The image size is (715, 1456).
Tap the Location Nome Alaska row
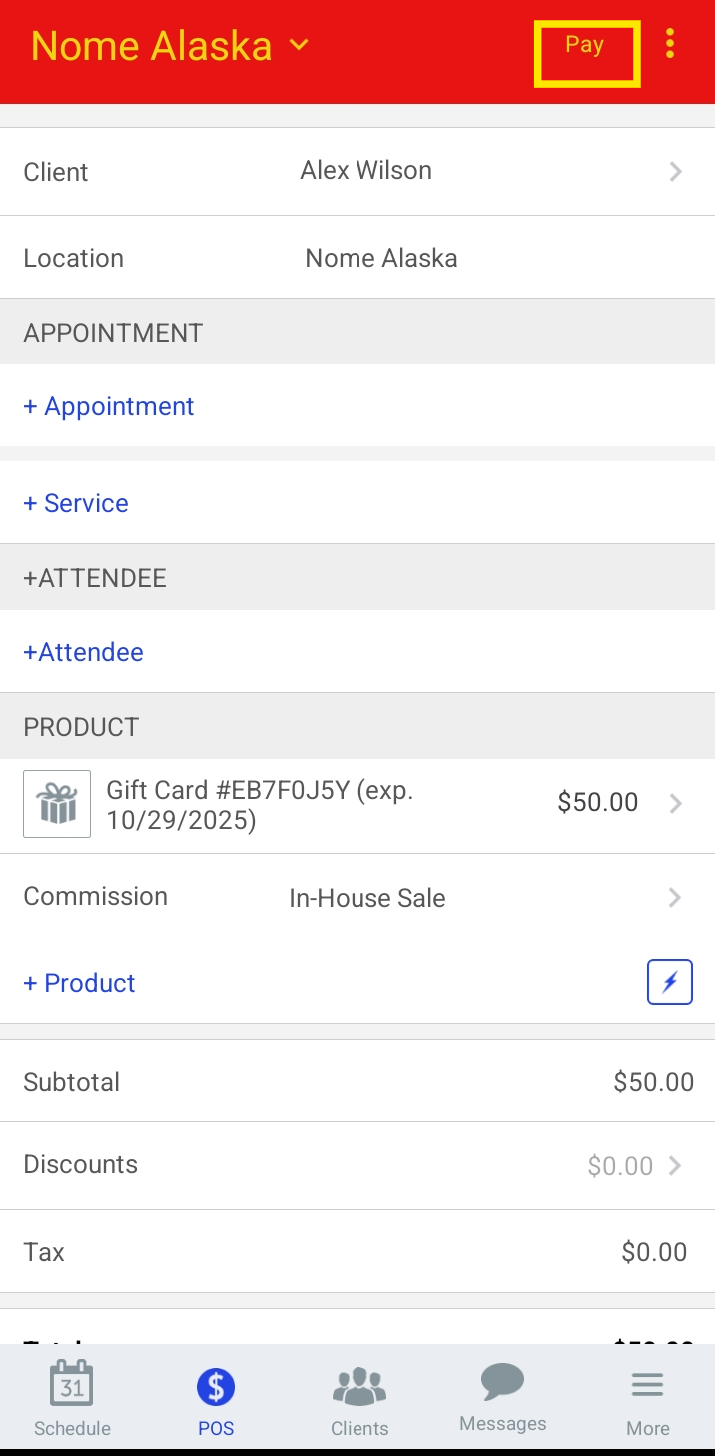tap(357, 258)
